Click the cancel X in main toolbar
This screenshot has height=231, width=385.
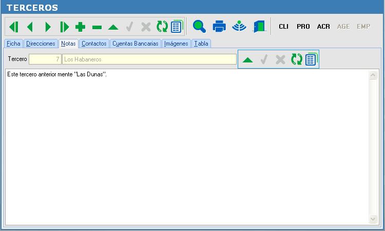[x=146, y=27]
